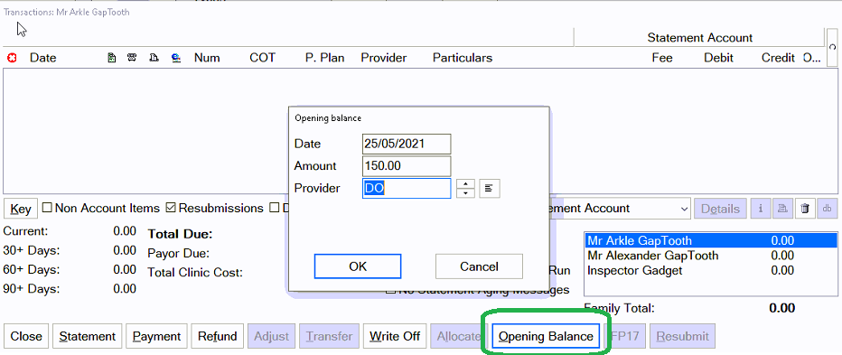Screen dimensions: 842x355
Task: Click the Adjust button
Action: 271,337
